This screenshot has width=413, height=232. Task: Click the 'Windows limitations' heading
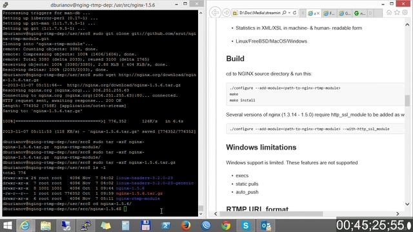tap(261, 147)
